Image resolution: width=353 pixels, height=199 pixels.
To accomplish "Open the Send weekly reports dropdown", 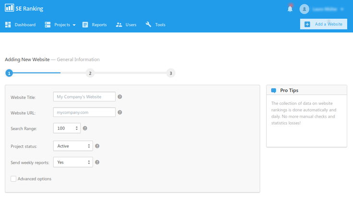I will tap(72, 162).
